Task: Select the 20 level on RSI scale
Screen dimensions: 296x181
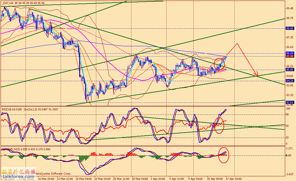Action: pos(287,138)
